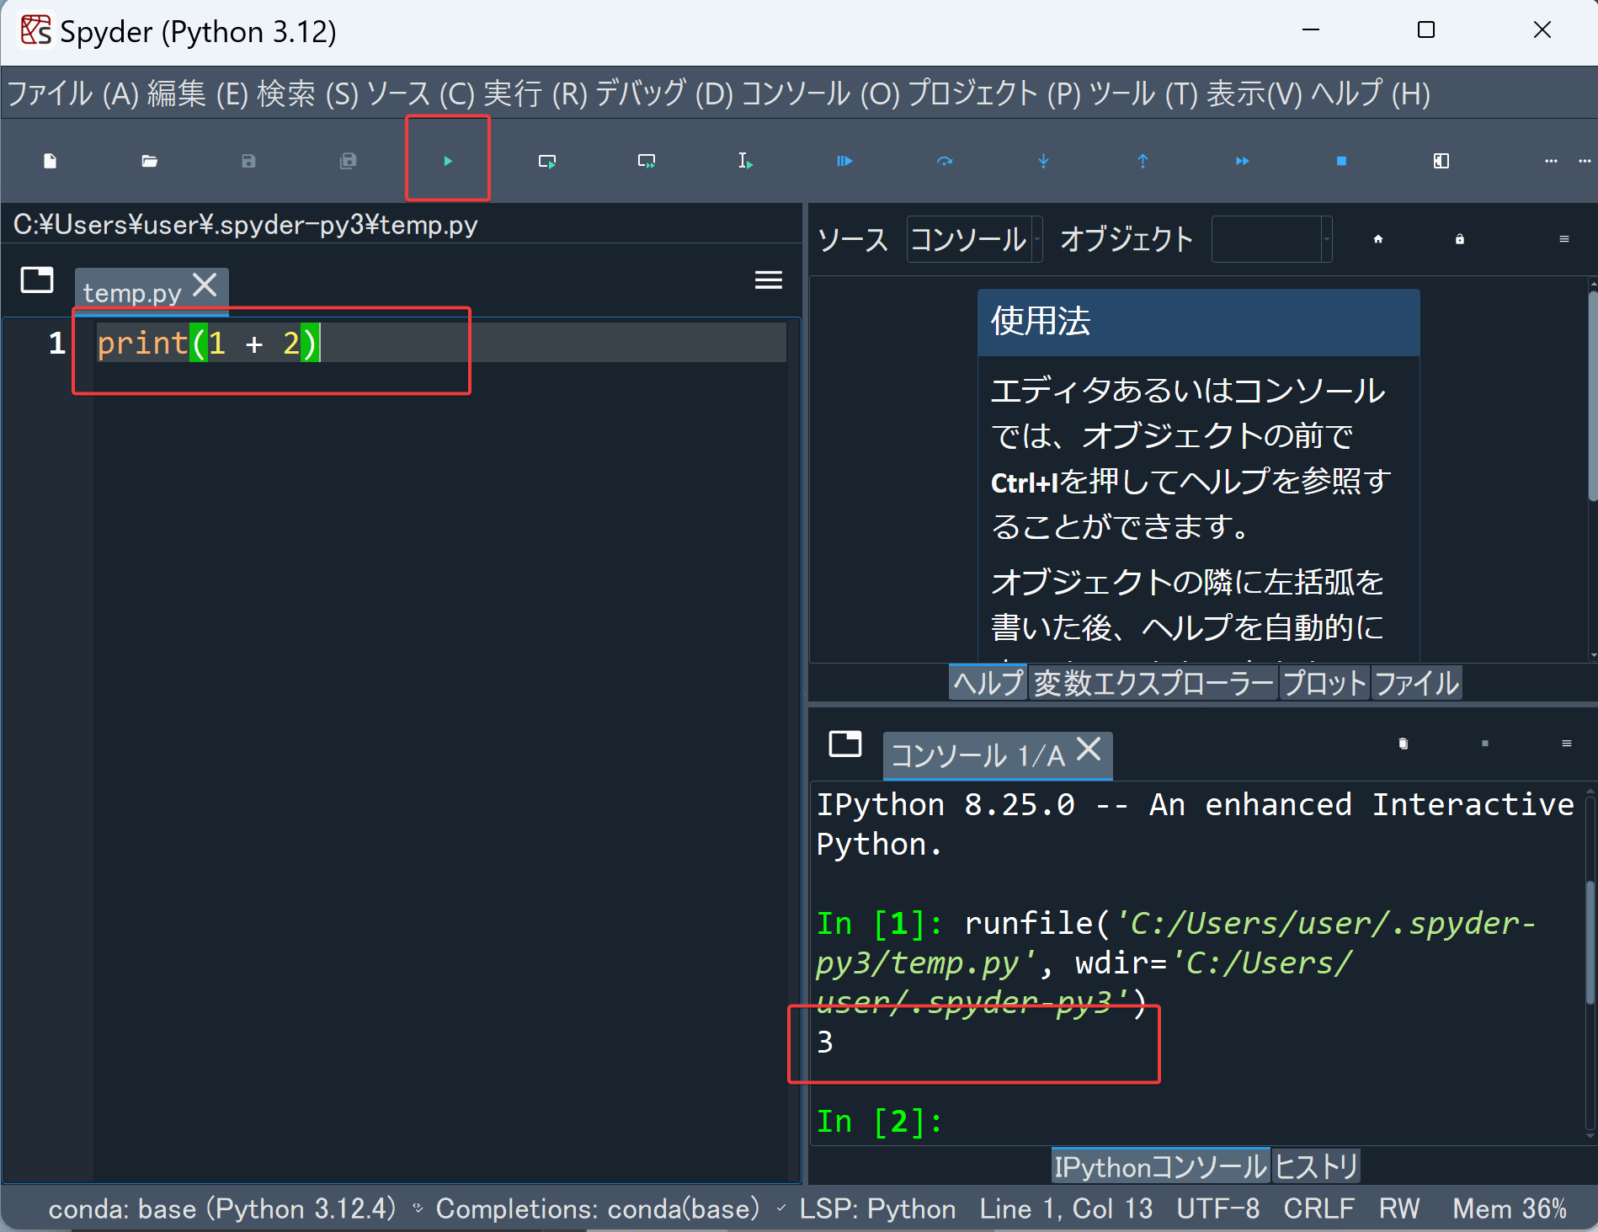Remove all variables from console icon
The image size is (1598, 1232).
tap(1403, 744)
